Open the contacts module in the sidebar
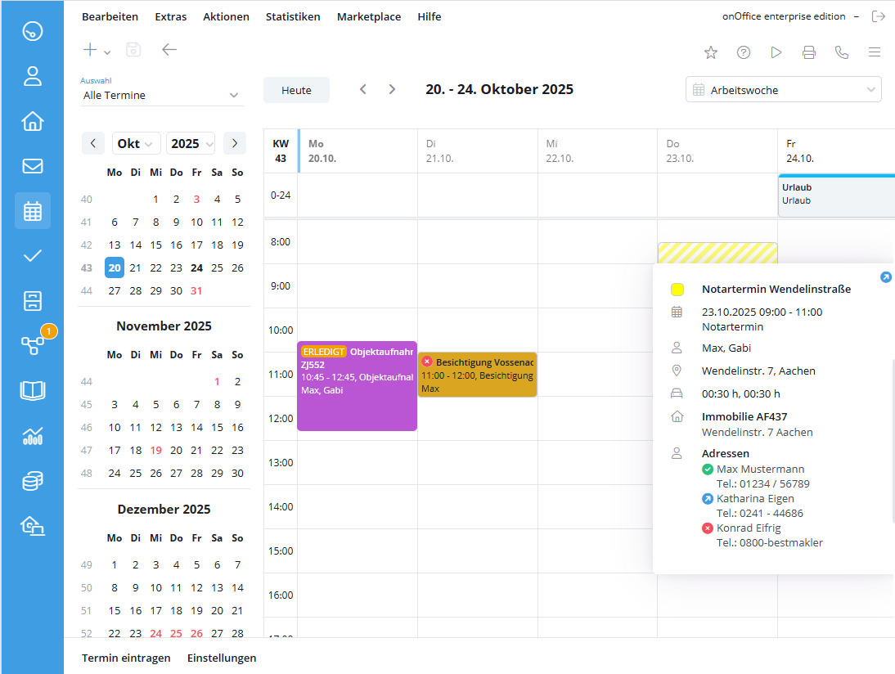This screenshot has height=674, width=895. pyautogui.click(x=32, y=75)
